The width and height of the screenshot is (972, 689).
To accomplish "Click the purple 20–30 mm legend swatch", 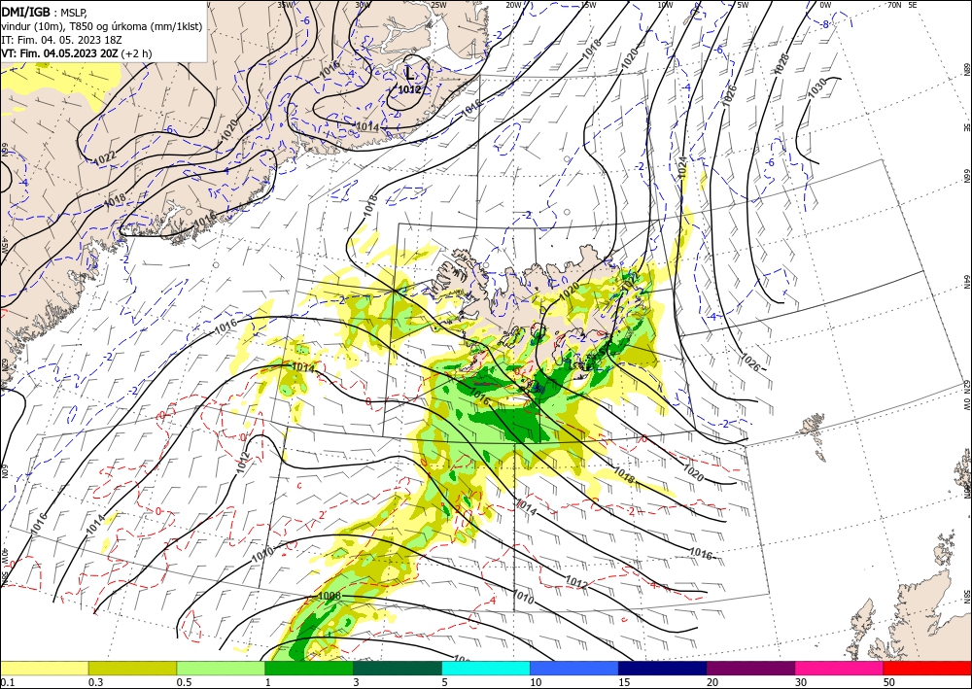I will (x=750, y=668).
